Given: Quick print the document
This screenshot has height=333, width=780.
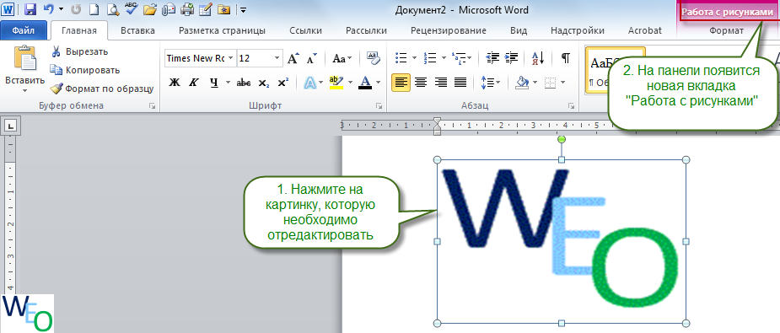Looking at the screenshot, I should (187, 9).
